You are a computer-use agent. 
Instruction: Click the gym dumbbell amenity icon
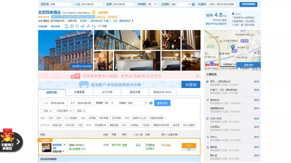point(94,26)
